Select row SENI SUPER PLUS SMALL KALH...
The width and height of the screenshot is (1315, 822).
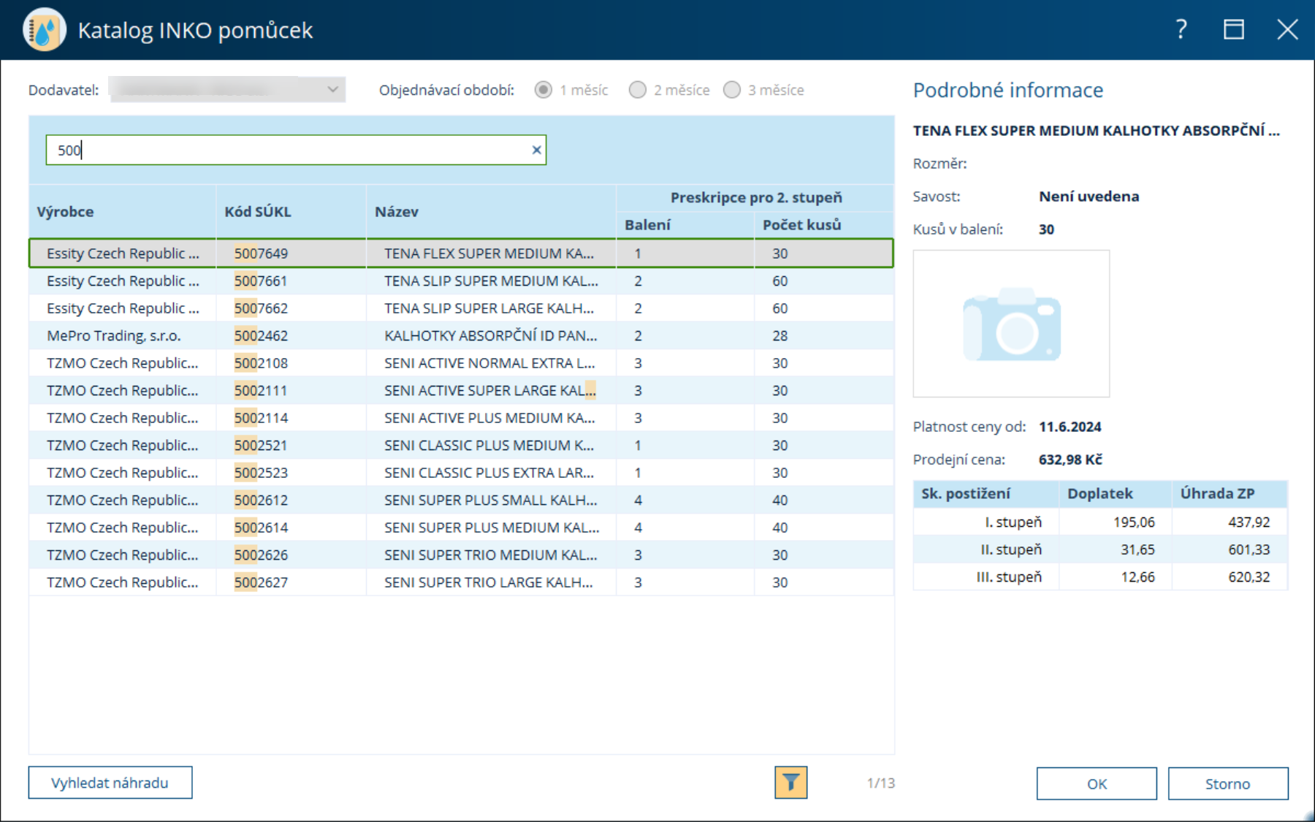461,501
